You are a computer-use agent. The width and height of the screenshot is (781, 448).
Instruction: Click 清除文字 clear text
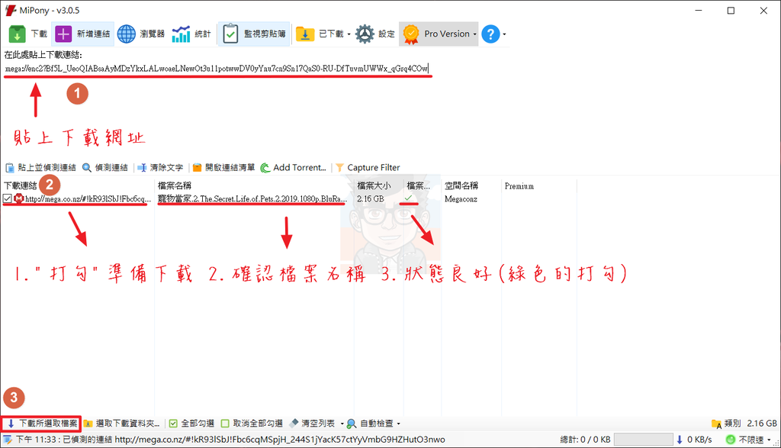pyautogui.click(x=160, y=167)
